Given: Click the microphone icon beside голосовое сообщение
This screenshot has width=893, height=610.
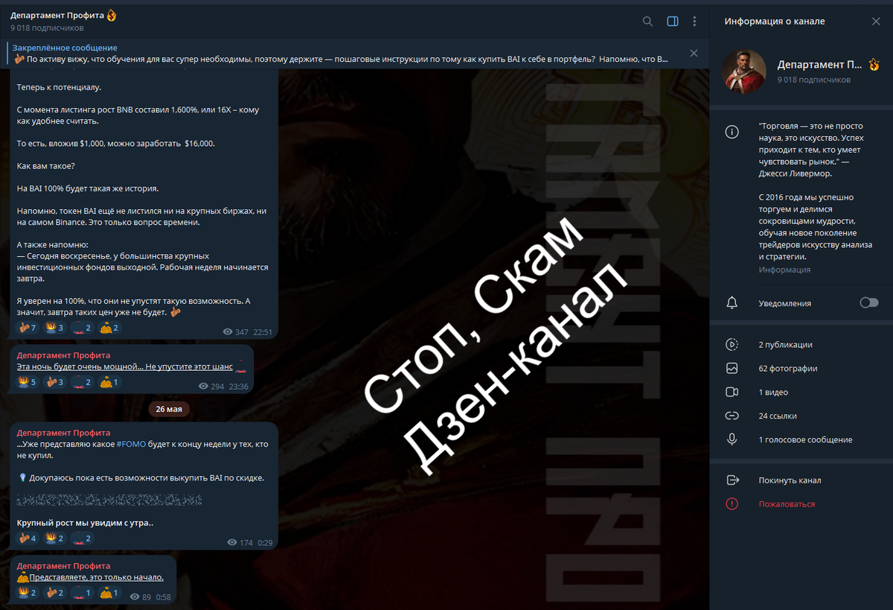Looking at the screenshot, I should click(x=732, y=440).
